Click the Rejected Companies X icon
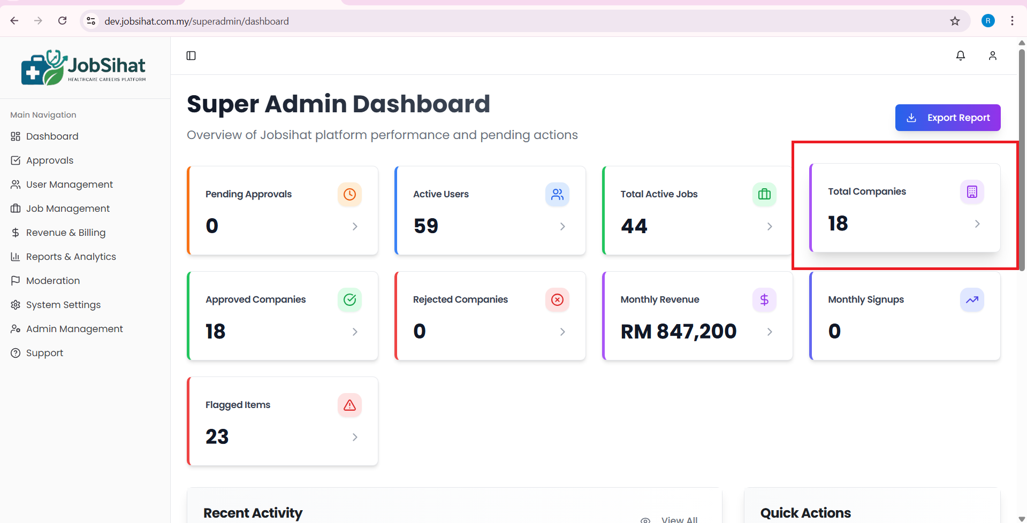Image resolution: width=1027 pixels, height=523 pixels. pyautogui.click(x=557, y=299)
